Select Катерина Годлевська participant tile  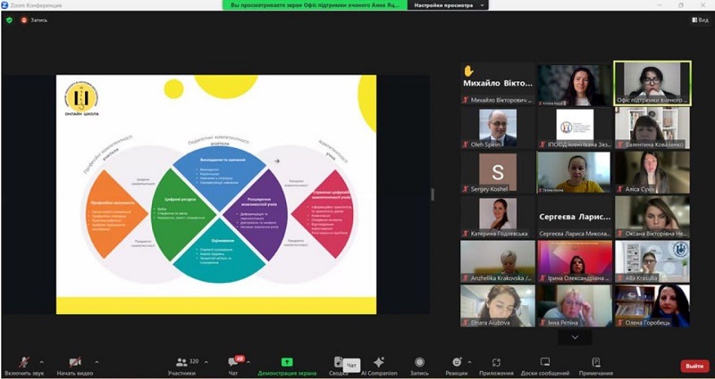click(x=498, y=217)
